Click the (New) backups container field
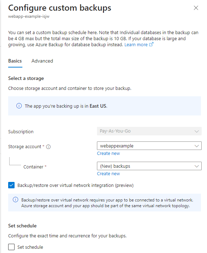Image resolution: width=207 pixels, height=253 pixels. click(x=149, y=166)
